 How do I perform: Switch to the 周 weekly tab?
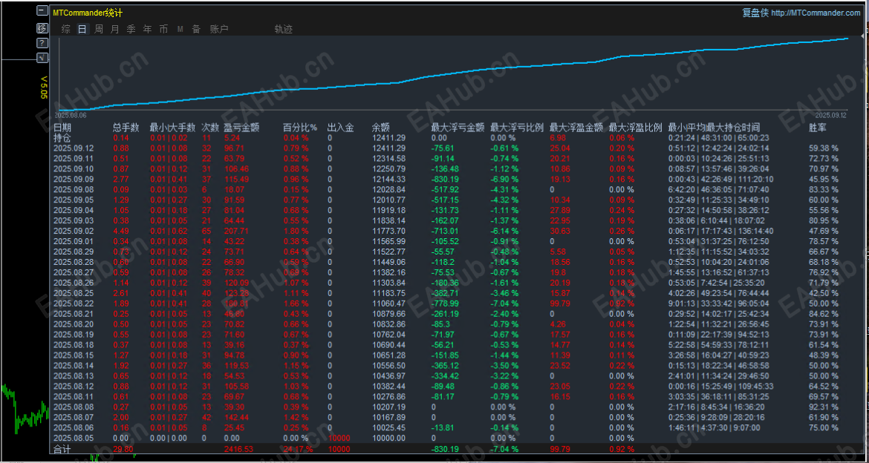tap(99, 30)
